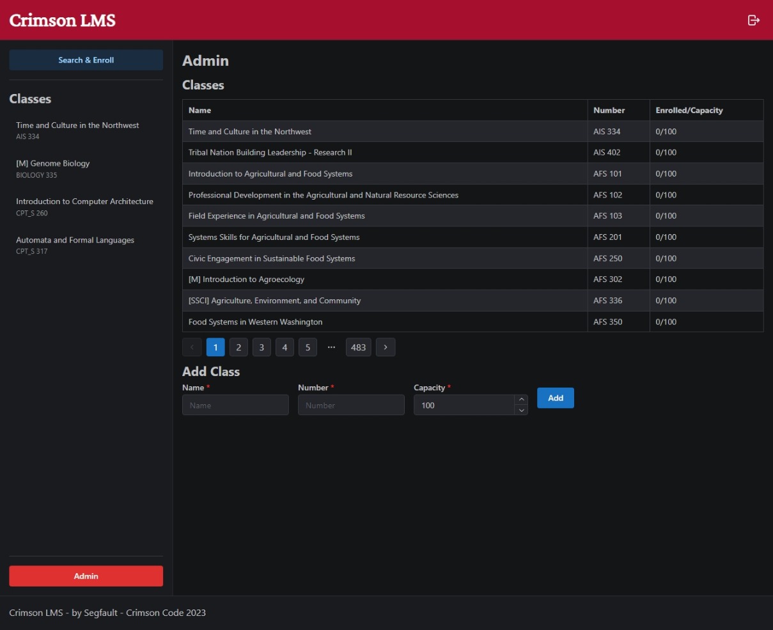The width and height of the screenshot is (773, 630).
Task: Click the logout icon in header
Action: click(x=754, y=20)
